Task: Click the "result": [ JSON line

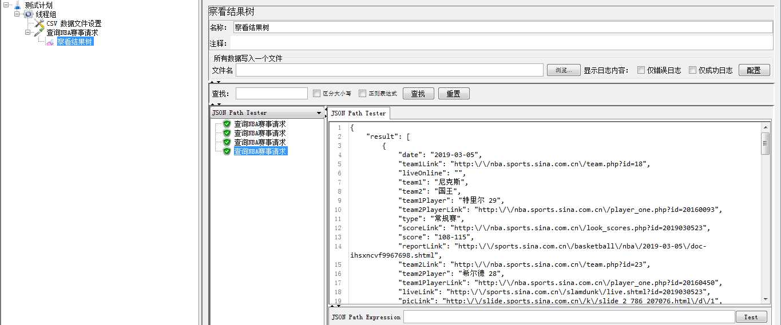Action: pos(388,137)
